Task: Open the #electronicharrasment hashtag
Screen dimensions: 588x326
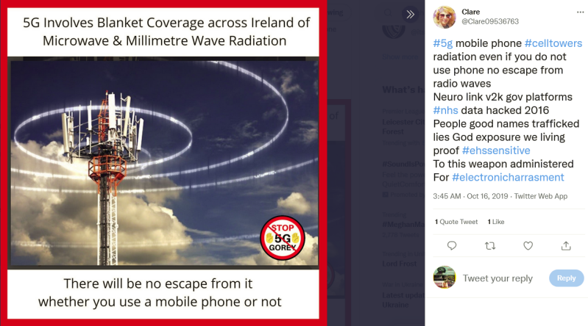Action: click(508, 178)
